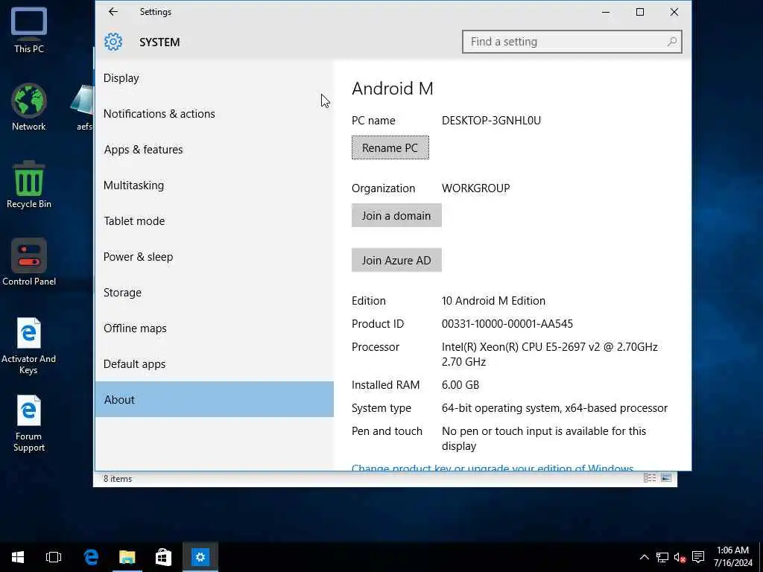Click the Installed RAM value 6.00 GB
The width and height of the screenshot is (763, 572).
tap(460, 385)
